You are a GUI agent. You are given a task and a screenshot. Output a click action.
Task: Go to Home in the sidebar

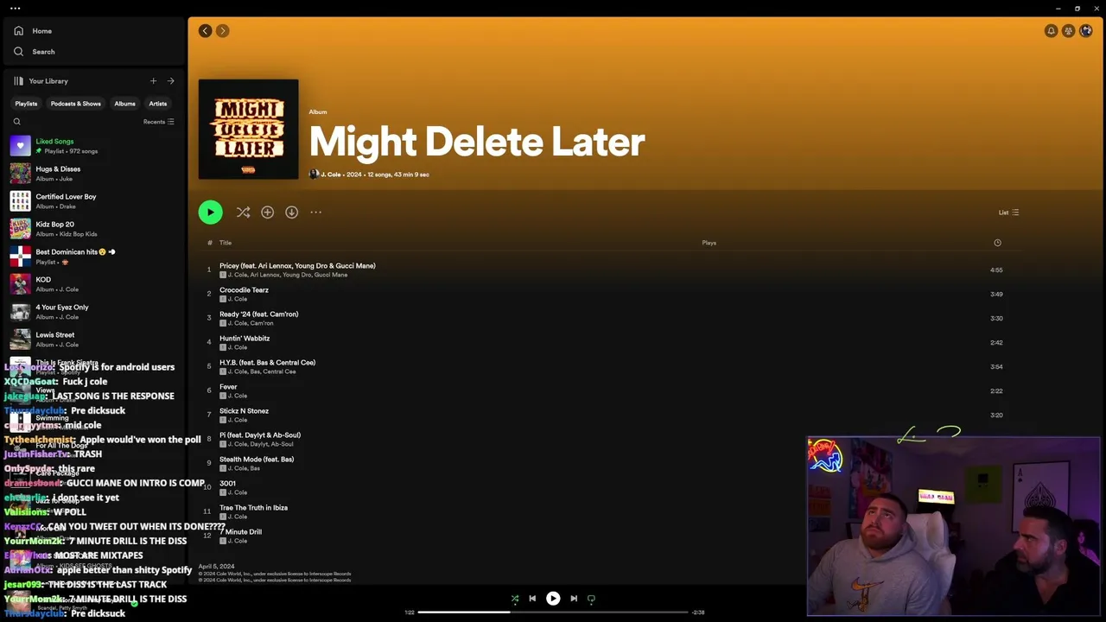(x=33, y=31)
